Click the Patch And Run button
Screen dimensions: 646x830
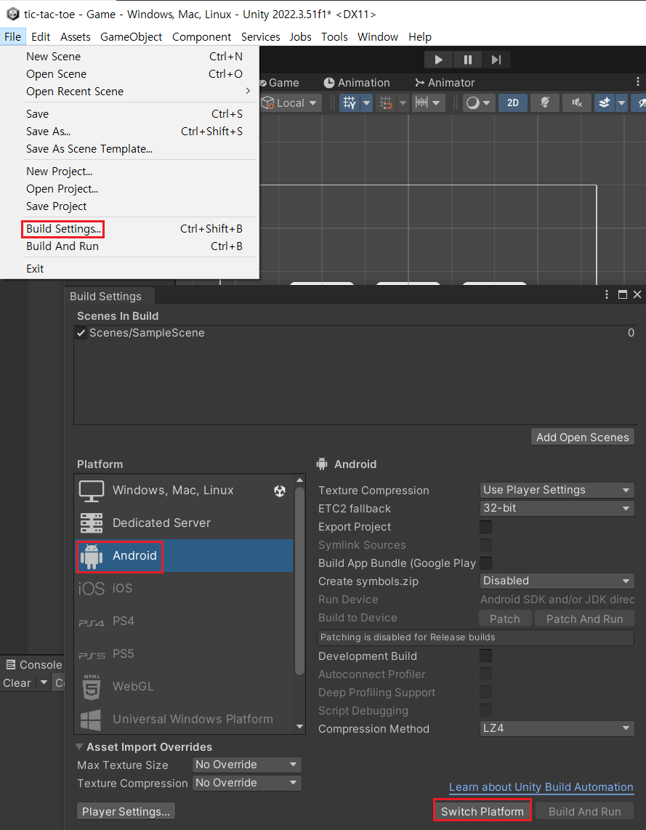(584, 619)
